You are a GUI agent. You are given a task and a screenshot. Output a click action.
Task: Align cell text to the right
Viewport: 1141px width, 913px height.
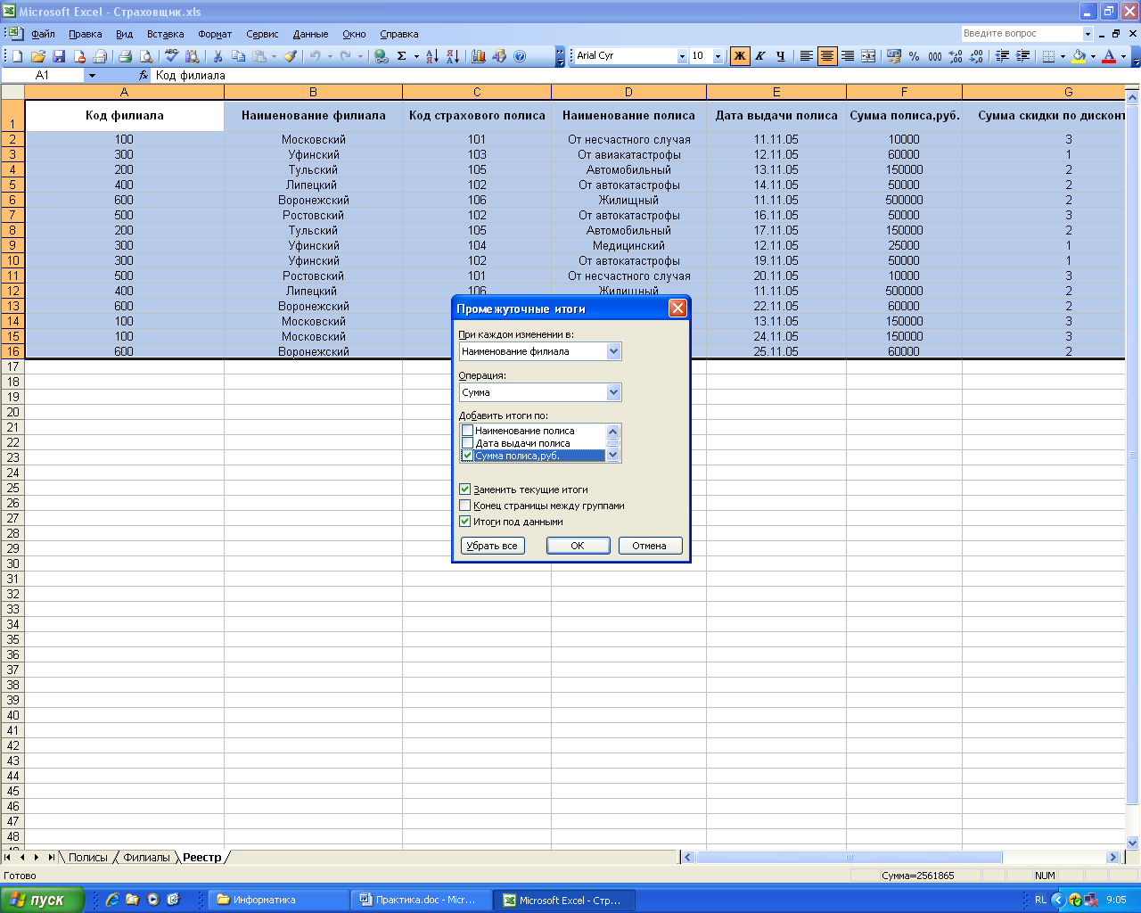point(848,56)
